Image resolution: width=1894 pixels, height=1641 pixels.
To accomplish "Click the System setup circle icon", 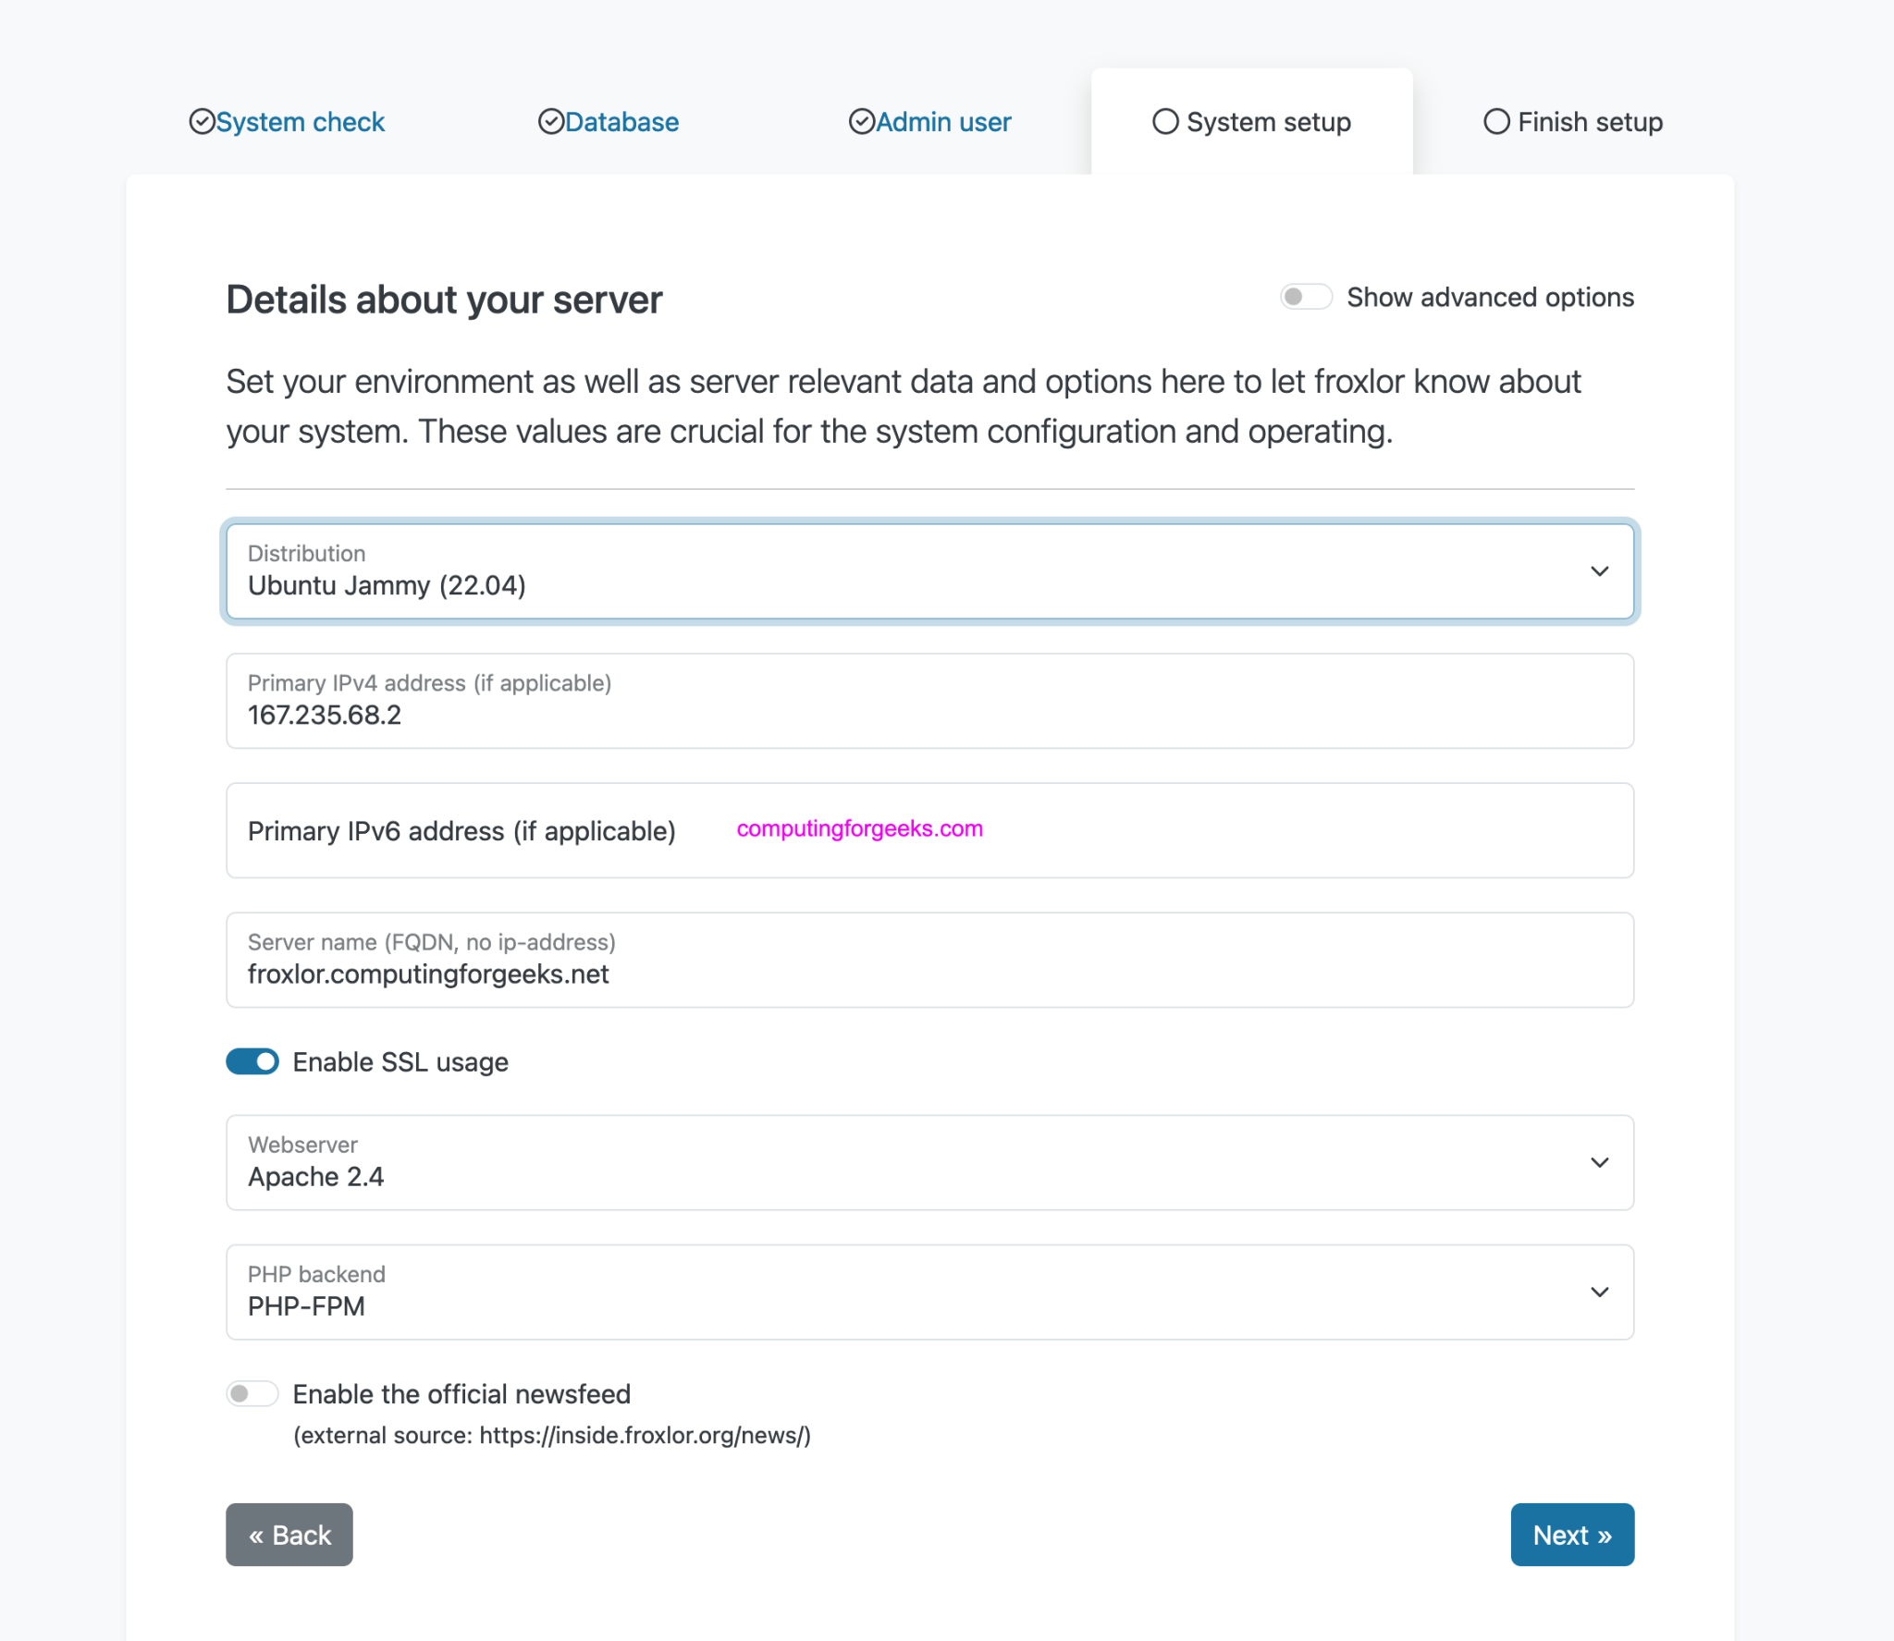I will tap(1165, 121).
